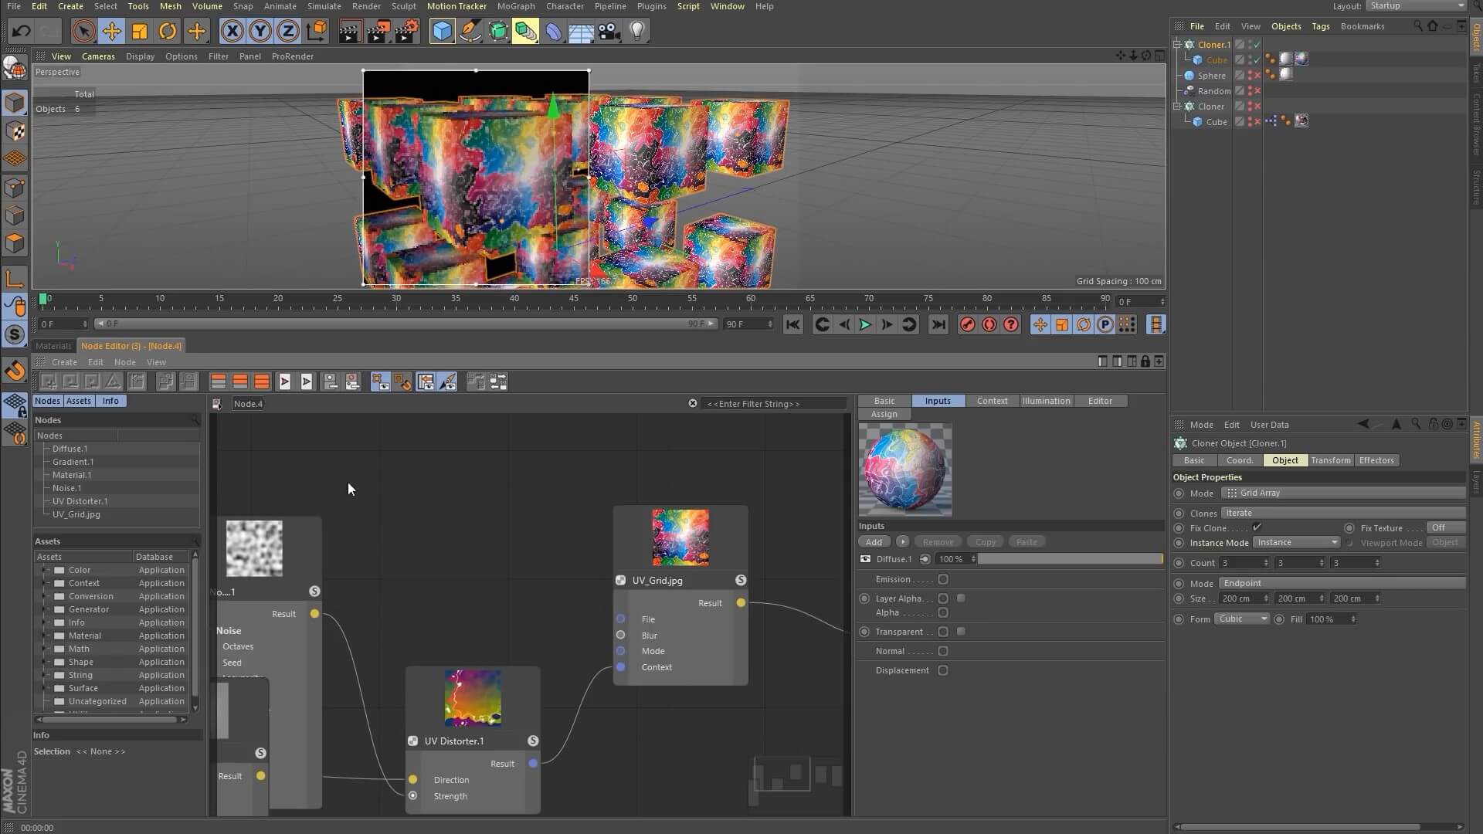Expand the Generator assets folder

click(44, 609)
